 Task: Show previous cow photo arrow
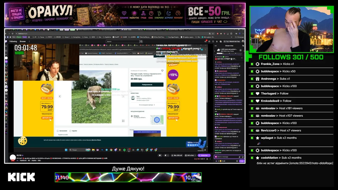click(x=60, y=96)
